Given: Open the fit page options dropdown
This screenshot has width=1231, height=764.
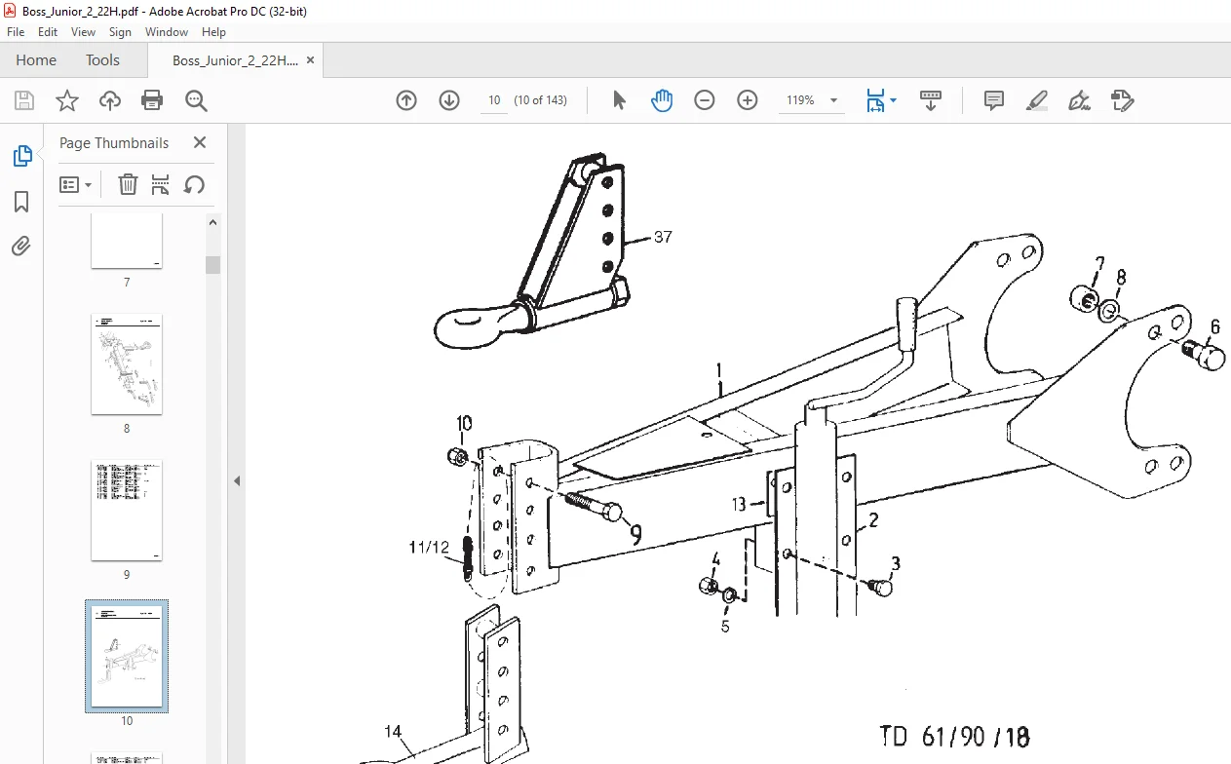Looking at the screenshot, I should [882, 100].
